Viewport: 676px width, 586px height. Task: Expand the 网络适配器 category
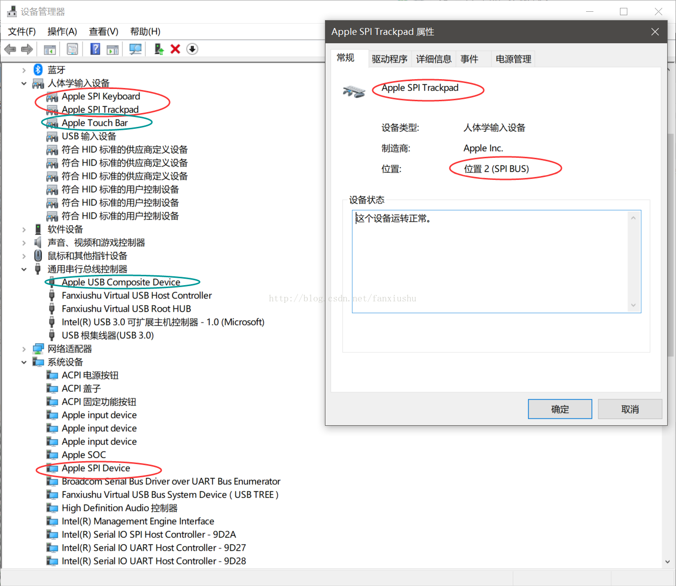tap(24, 349)
